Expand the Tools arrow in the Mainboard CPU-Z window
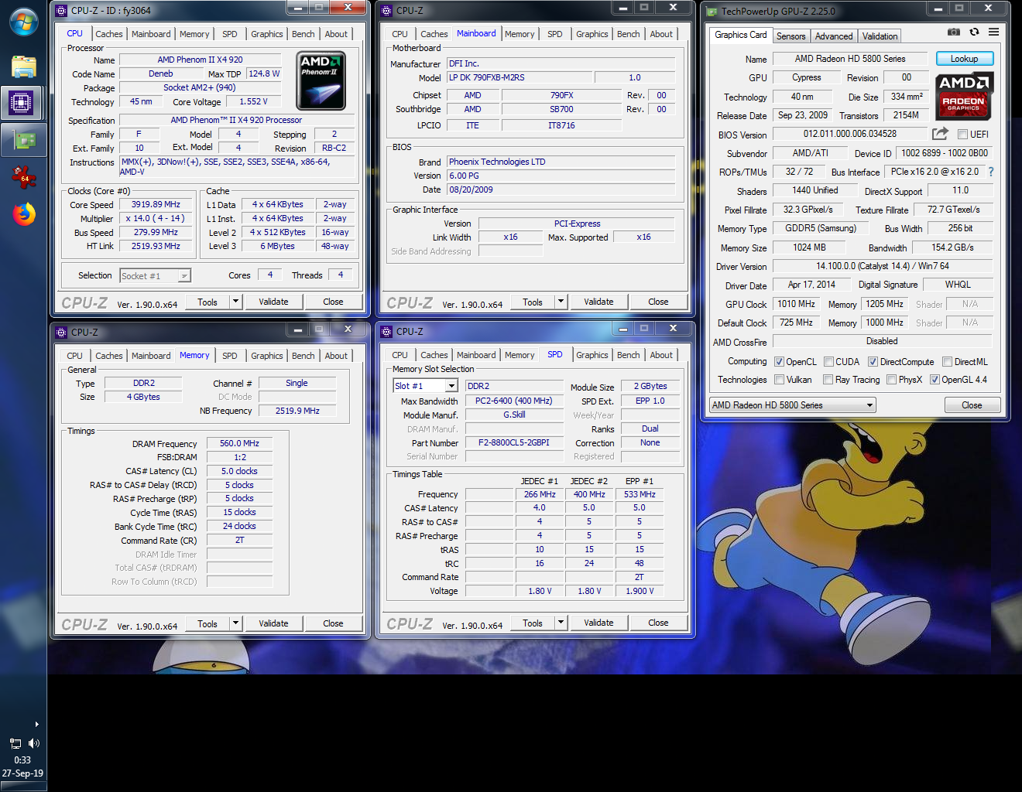The width and height of the screenshot is (1022, 792). pyautogui.click(x=561, y=302)
